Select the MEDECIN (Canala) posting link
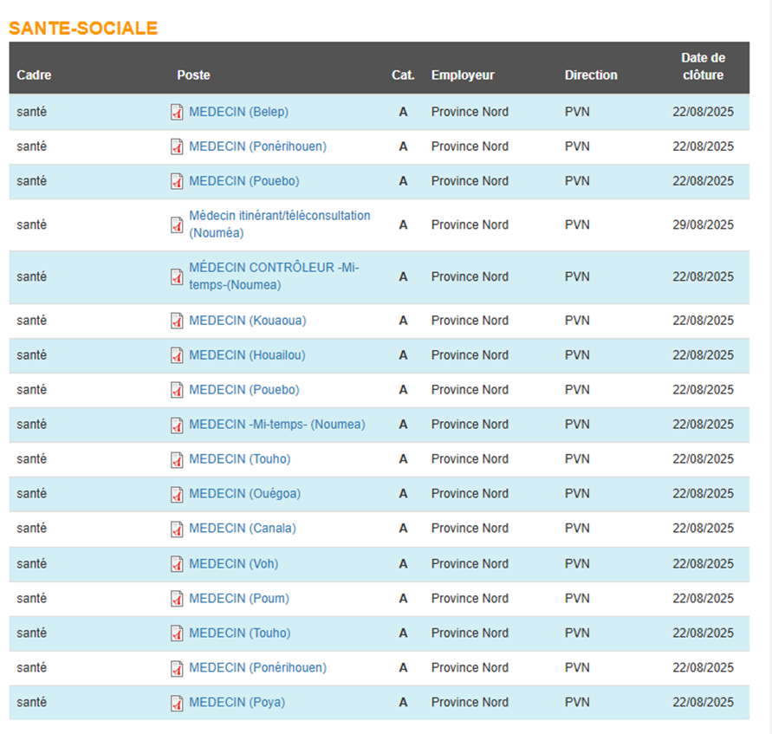 tap(242, 529)
